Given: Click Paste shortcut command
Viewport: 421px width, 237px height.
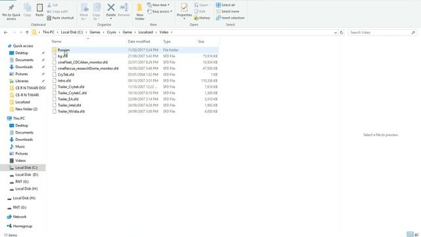Looking at the screenshot, I should point(60,18).
